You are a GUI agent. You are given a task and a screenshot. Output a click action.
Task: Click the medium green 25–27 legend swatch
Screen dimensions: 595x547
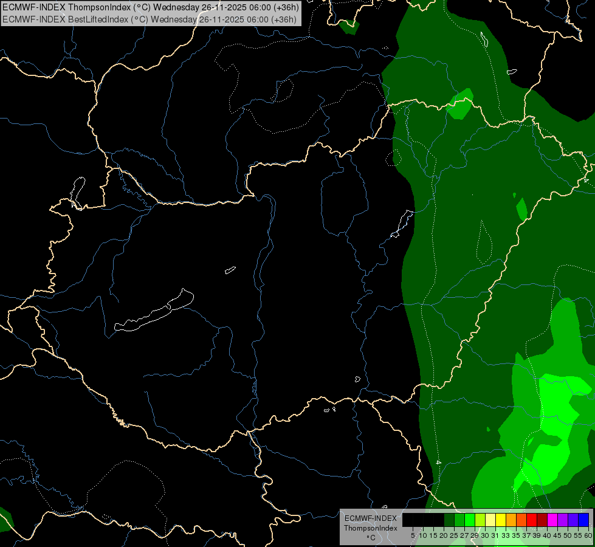coord(459,520)
